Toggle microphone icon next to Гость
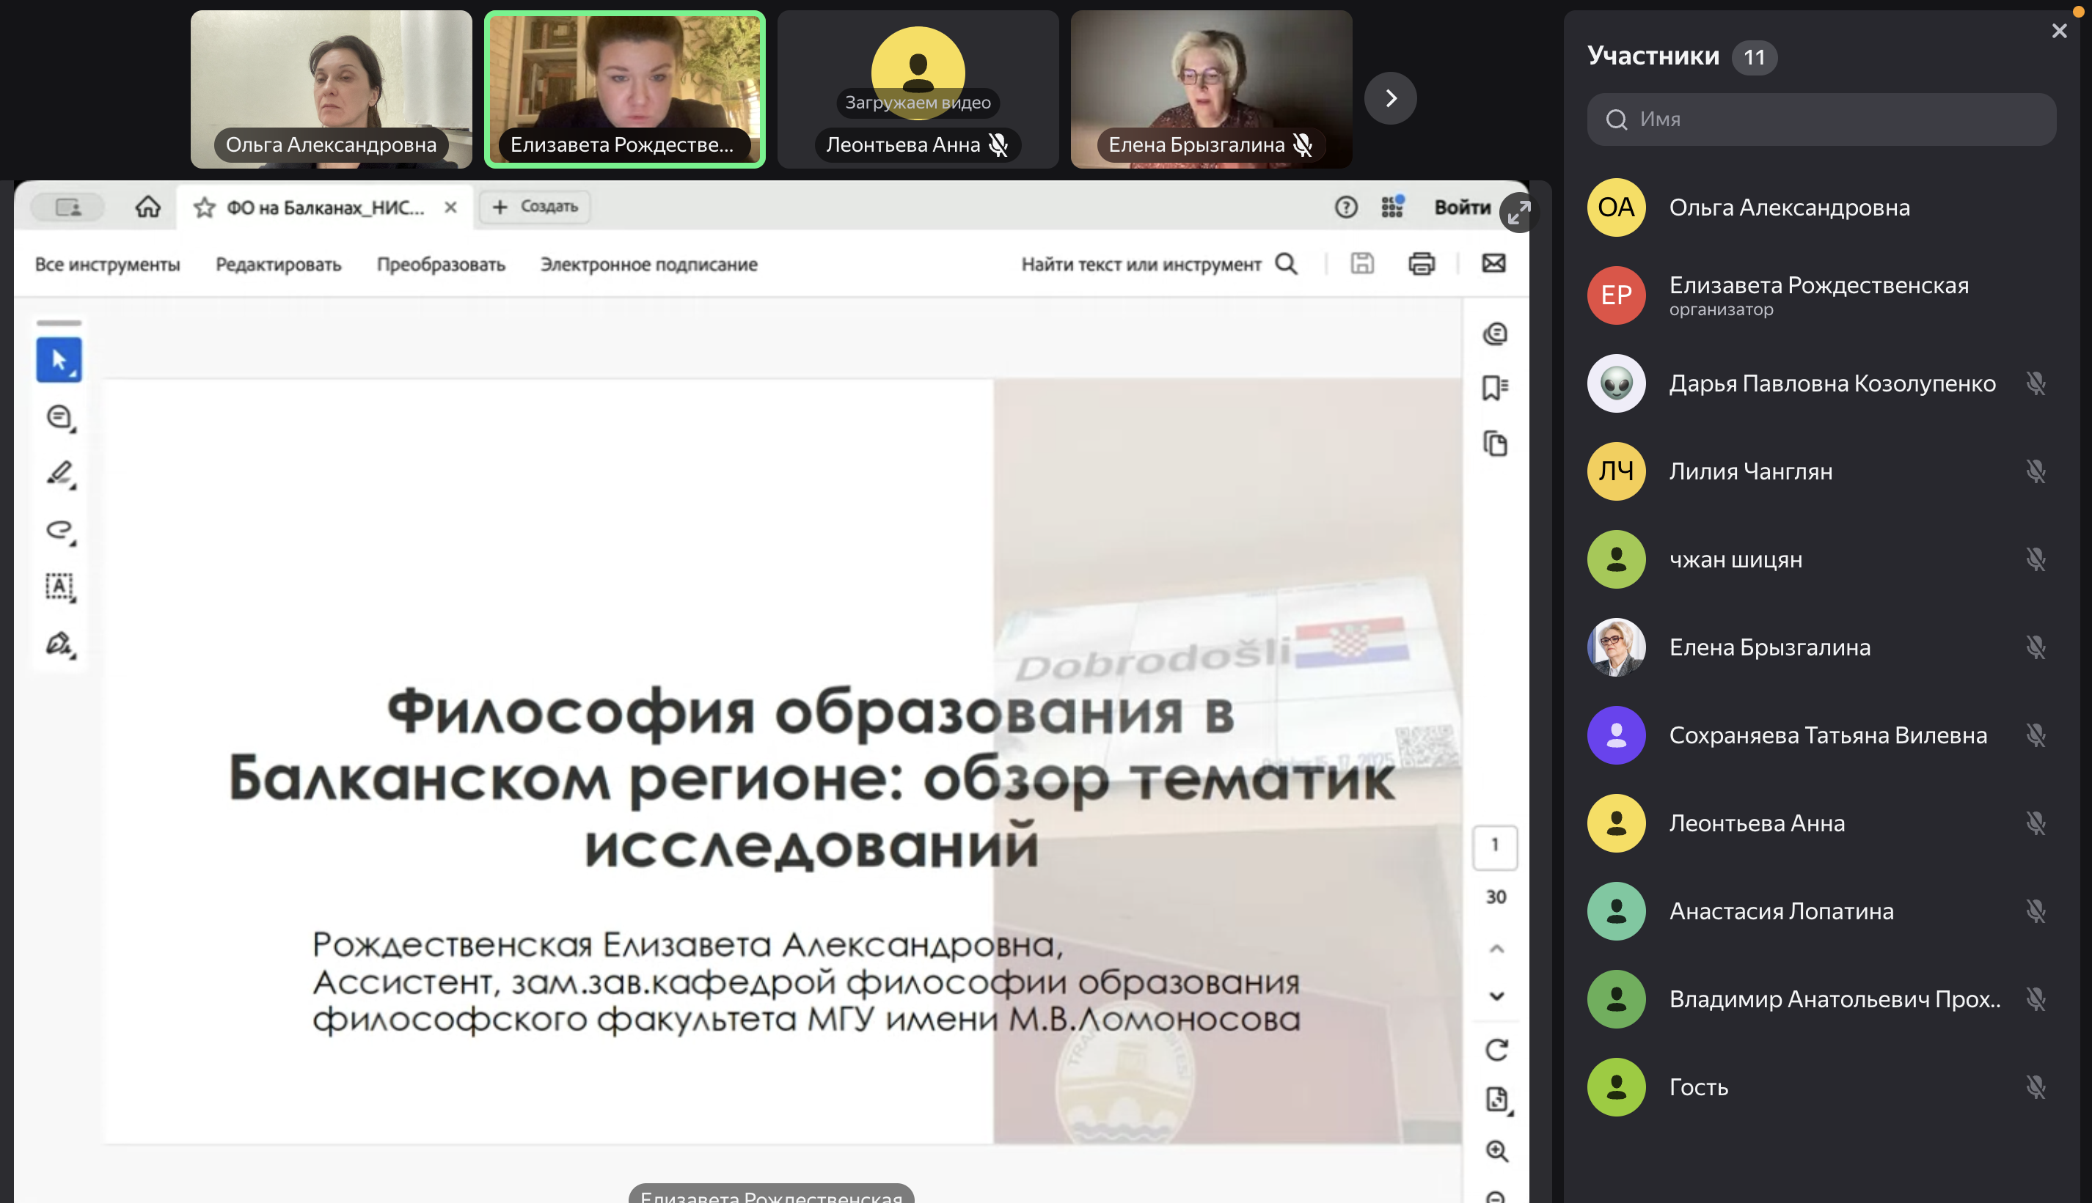2092x1203 pixels. [x=2035, y=1086]
